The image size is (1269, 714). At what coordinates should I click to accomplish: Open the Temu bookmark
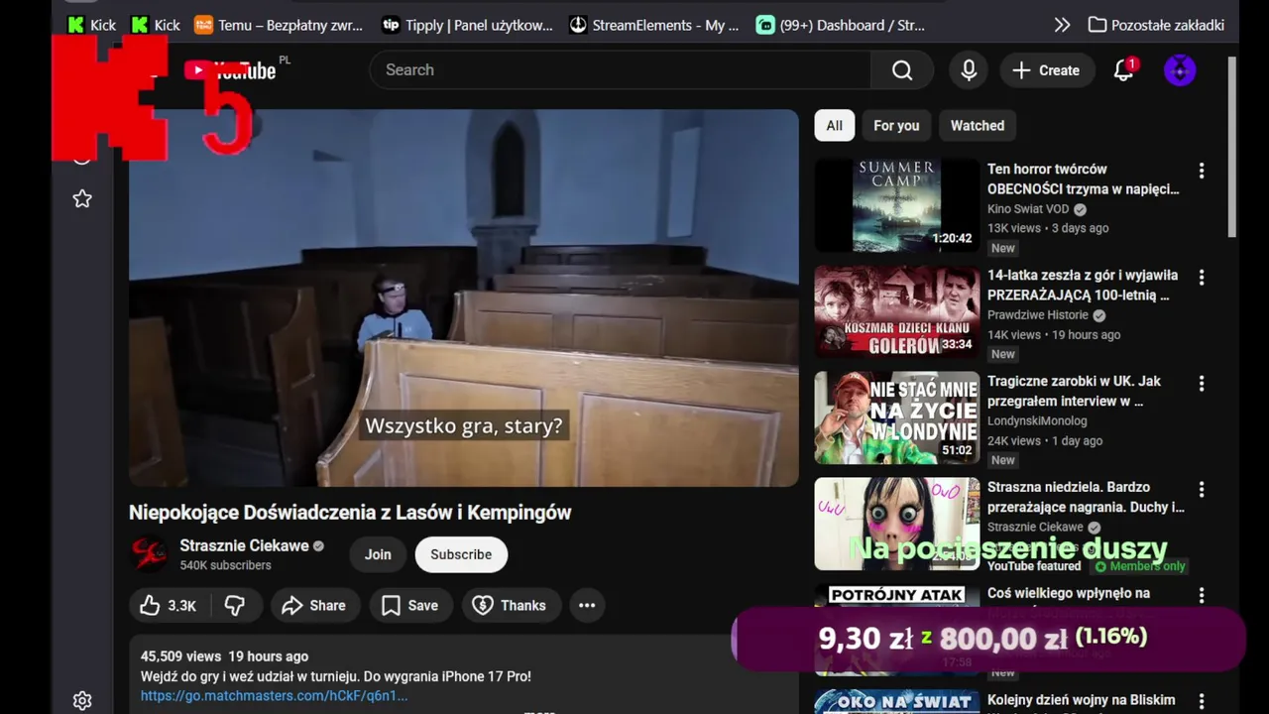279,25
